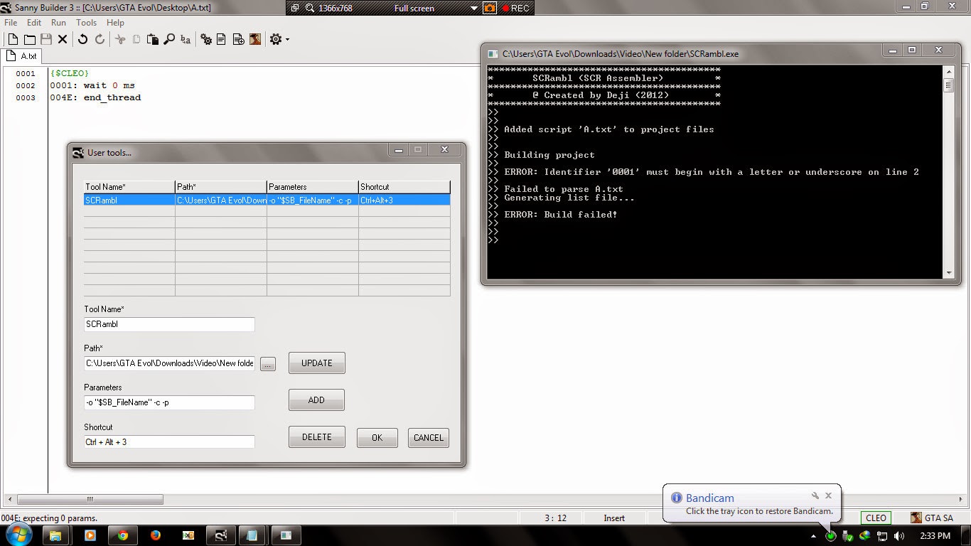
Task: Click the Shortcut column header
Action: [404, 187]
